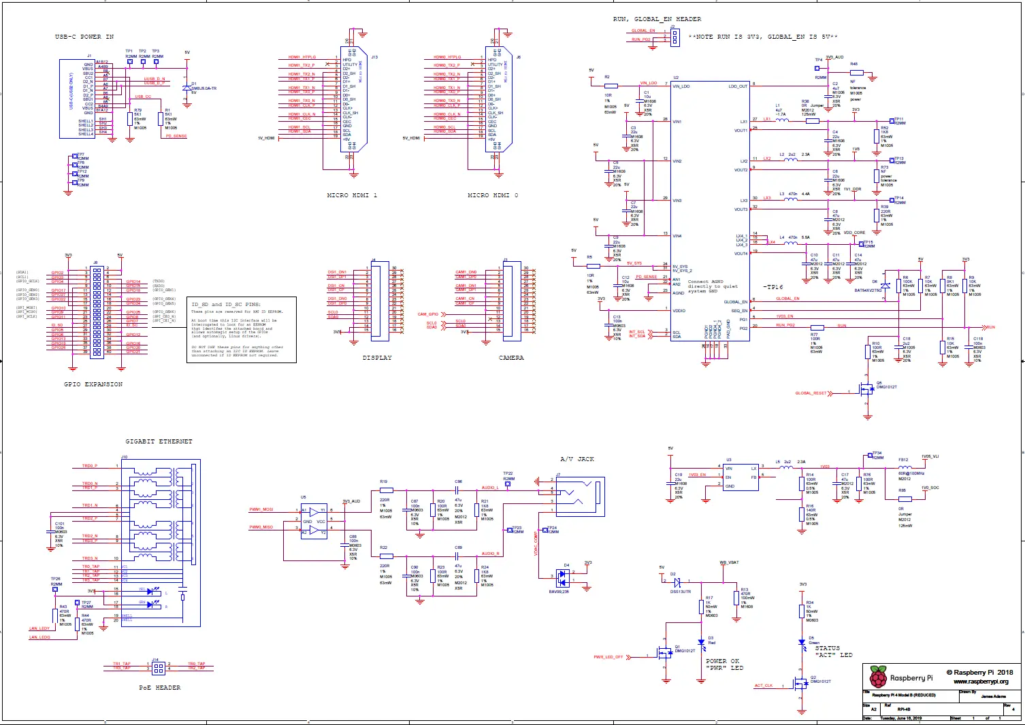Screen dimensions: 1025x725
Task: Click the 'TRD0_P' Ethernet net label
Action: click(90, 466)
